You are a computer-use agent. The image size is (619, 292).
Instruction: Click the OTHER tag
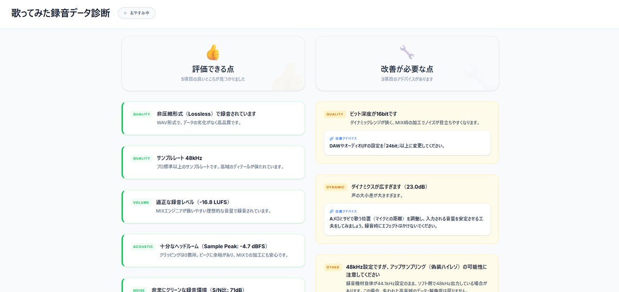[x=333, y=267]
